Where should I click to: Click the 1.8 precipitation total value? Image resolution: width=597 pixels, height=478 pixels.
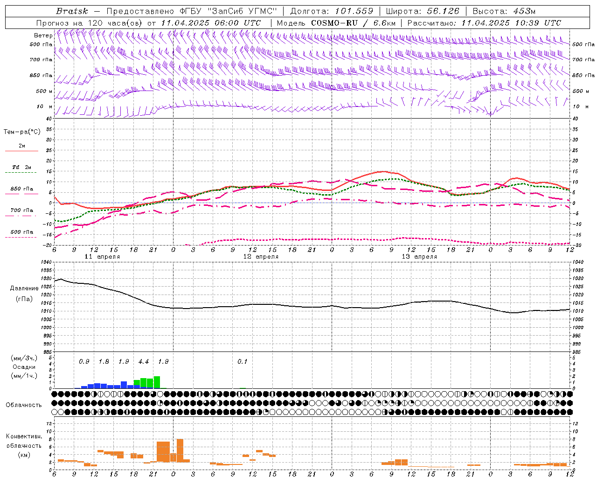pos(104,362)
